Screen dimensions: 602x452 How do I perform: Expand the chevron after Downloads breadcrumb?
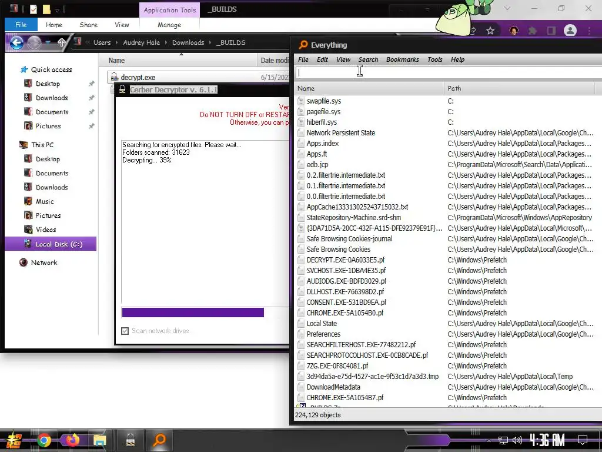tap(210, 42)
